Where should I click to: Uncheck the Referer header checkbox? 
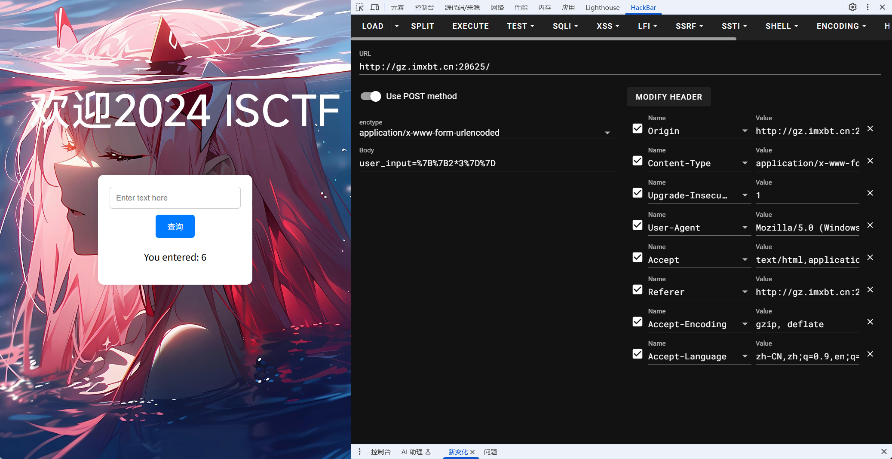(x=638, y=290)
